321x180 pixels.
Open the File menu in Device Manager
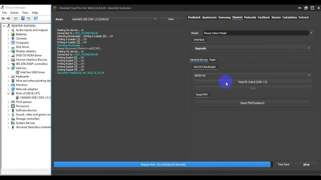(x=4, y=13)
